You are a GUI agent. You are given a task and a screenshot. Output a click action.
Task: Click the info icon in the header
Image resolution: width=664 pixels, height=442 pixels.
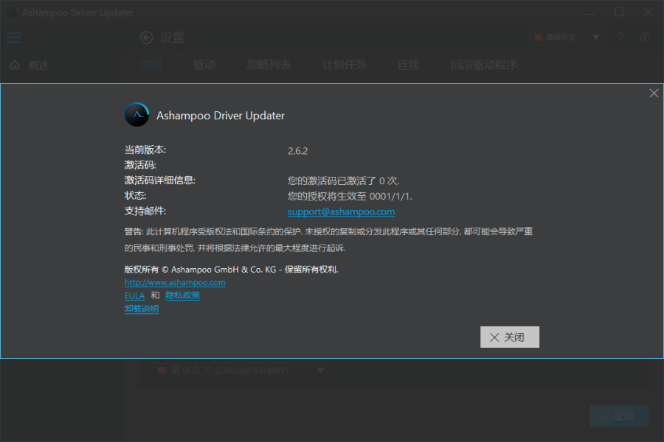(645, 38)
